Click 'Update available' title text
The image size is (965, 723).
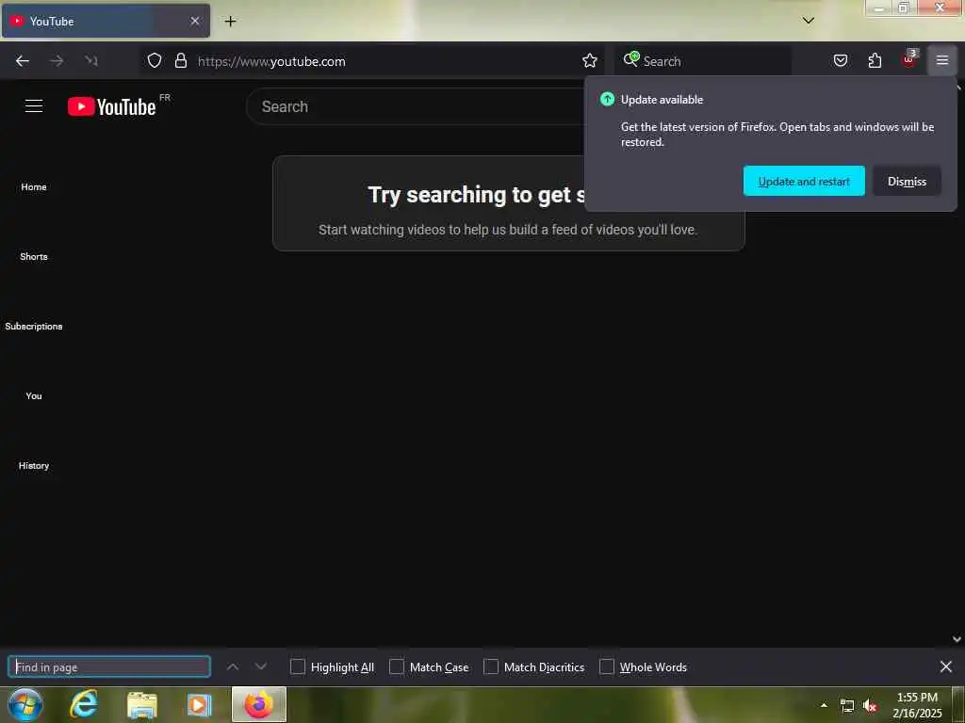(x=662, y=100)
